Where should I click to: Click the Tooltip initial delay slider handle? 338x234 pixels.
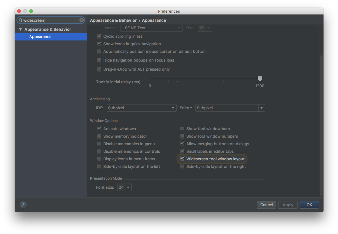tap(260, 79)
